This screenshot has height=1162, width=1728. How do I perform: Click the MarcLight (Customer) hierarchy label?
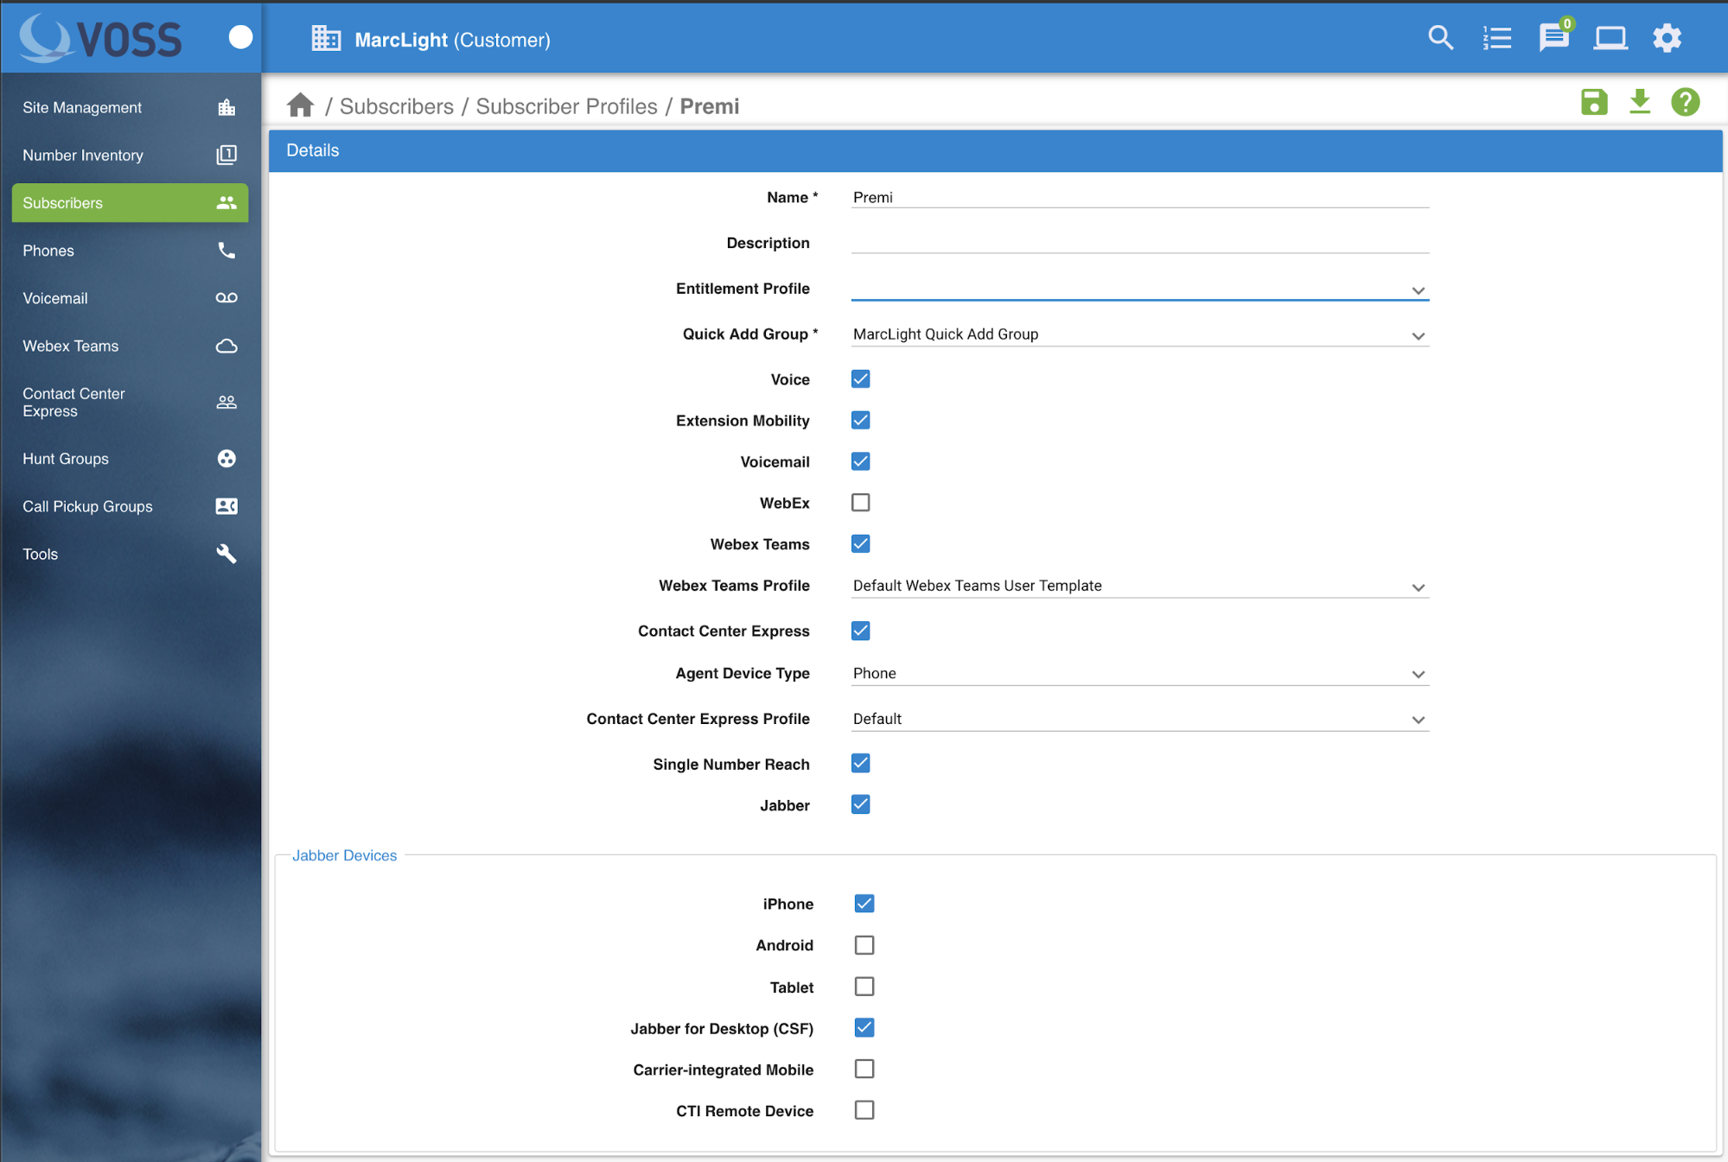point(452,40)
